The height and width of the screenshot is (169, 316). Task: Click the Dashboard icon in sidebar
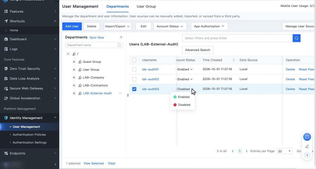[6, 39]
